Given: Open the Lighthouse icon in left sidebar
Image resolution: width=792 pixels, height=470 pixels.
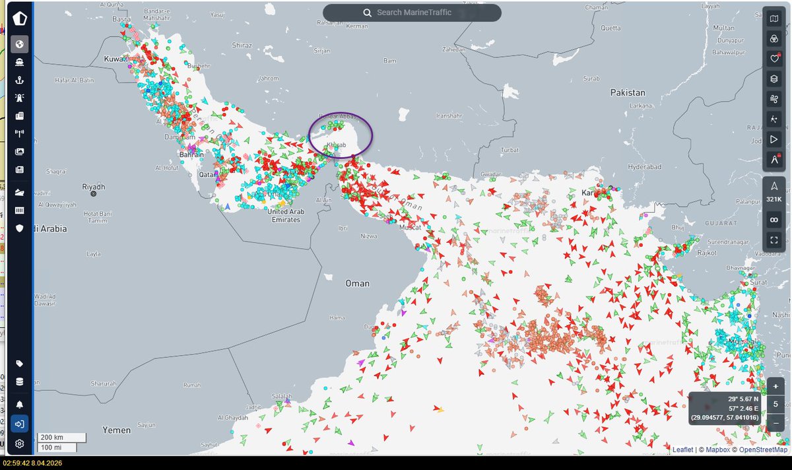Looking at the screenshot, I should coord(19,98).
